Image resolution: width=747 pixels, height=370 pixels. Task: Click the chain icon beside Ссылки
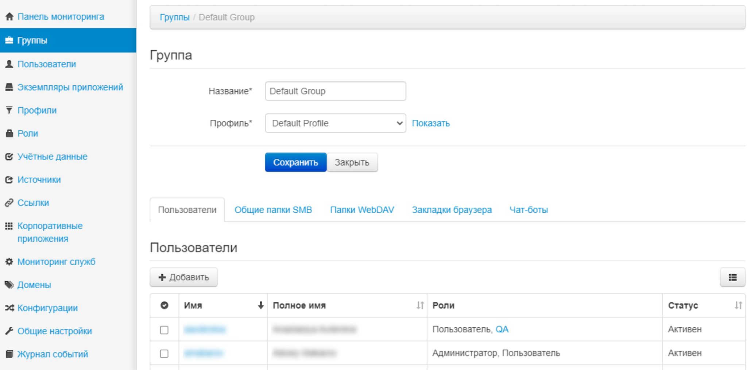(x=9, y=203)
